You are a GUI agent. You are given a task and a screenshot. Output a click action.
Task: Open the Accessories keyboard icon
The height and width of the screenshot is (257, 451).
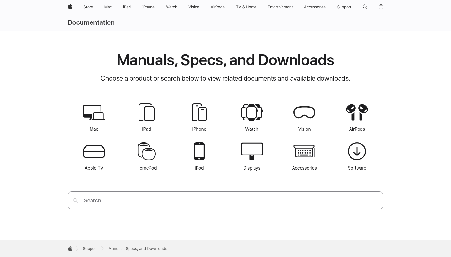(x=304, y=151)
